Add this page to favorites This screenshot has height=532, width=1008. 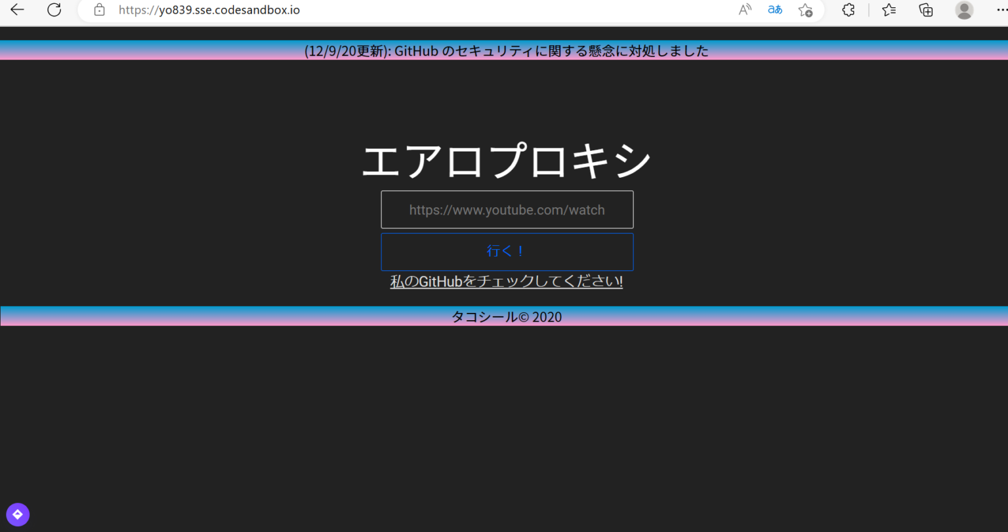click(x=805, y=10)
